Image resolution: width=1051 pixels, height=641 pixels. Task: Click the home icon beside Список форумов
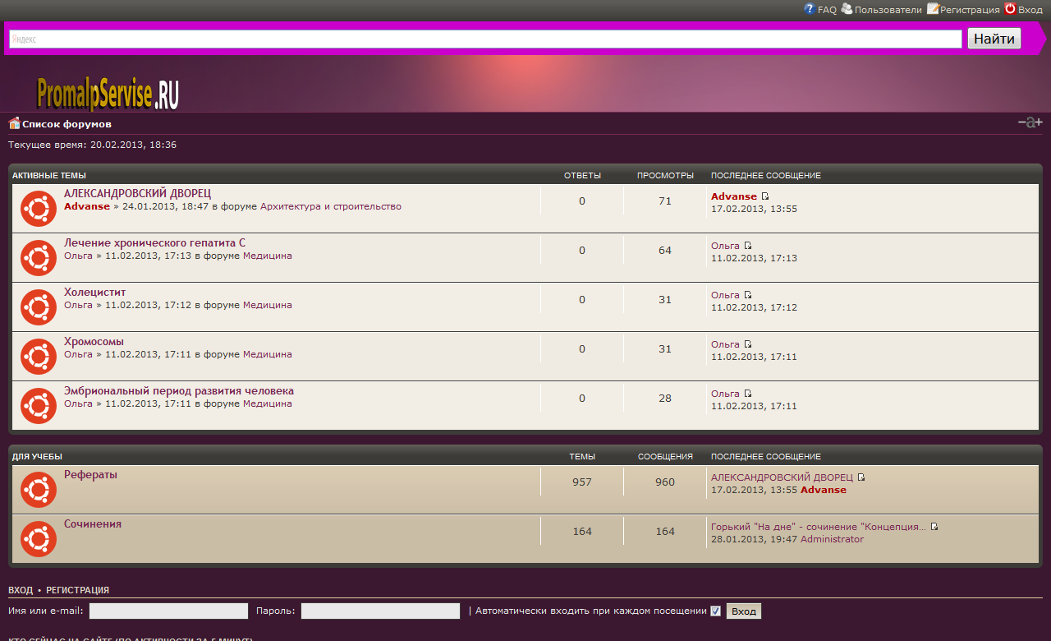(x=14, y=123)
